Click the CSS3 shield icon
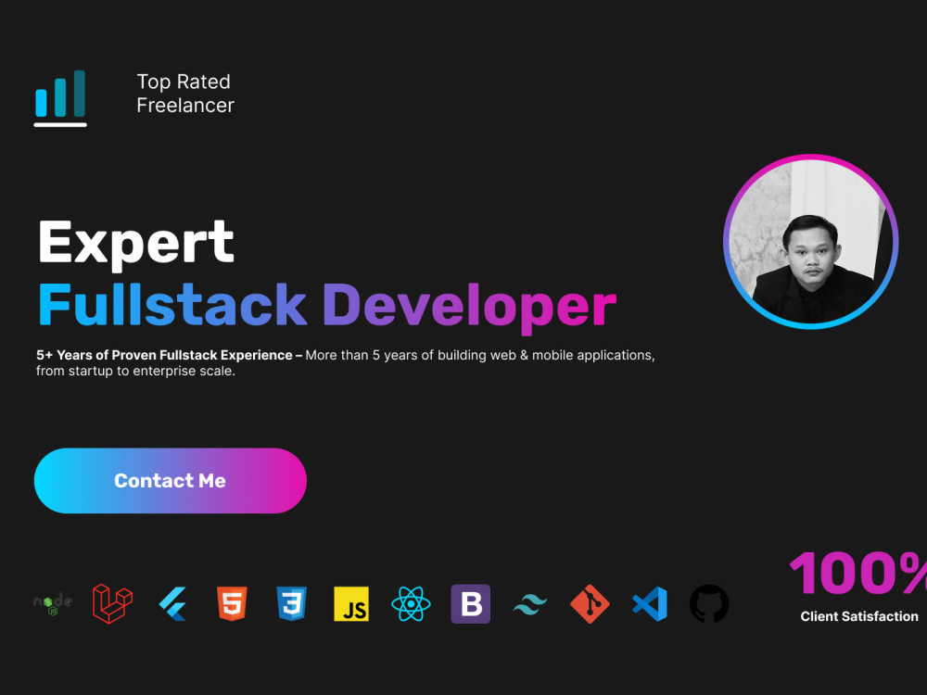Screen dimensions: 927x695 click(291, 603)
